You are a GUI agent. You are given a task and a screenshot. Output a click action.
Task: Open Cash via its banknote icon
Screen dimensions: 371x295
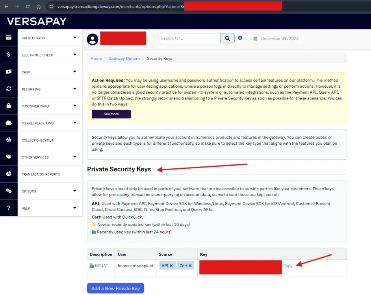[x=9, y=72]
